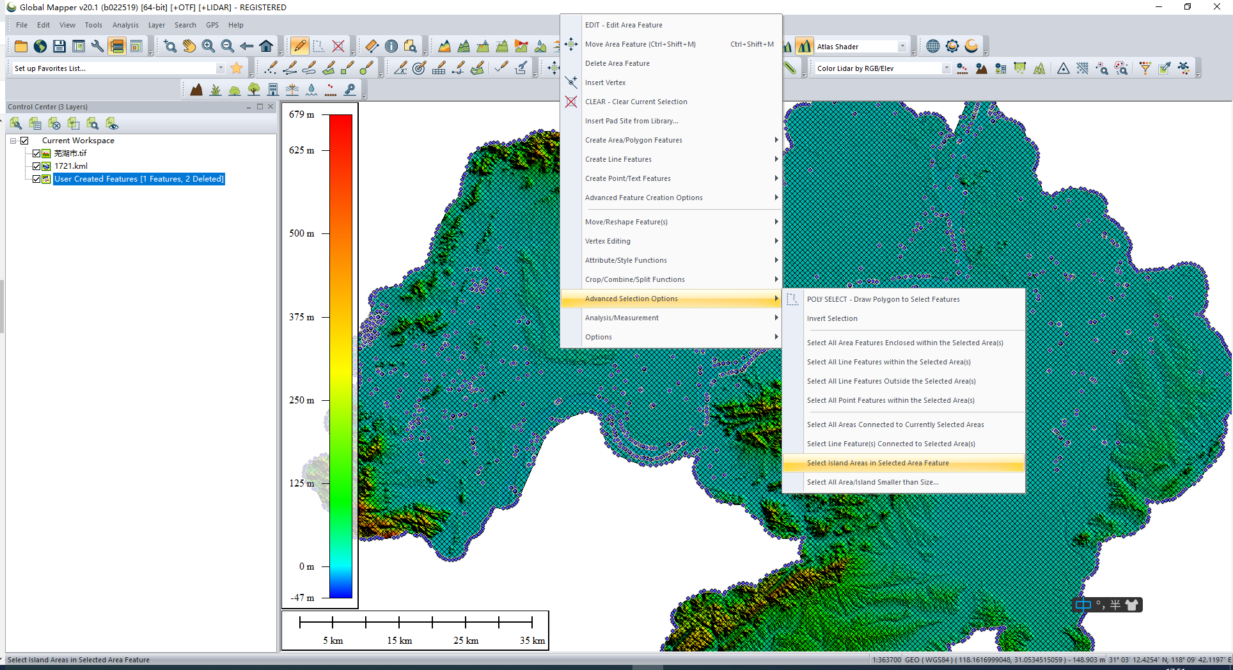Select the Digitizer pencil tool
The image size is (1233, 670).
tap(299, 46)
